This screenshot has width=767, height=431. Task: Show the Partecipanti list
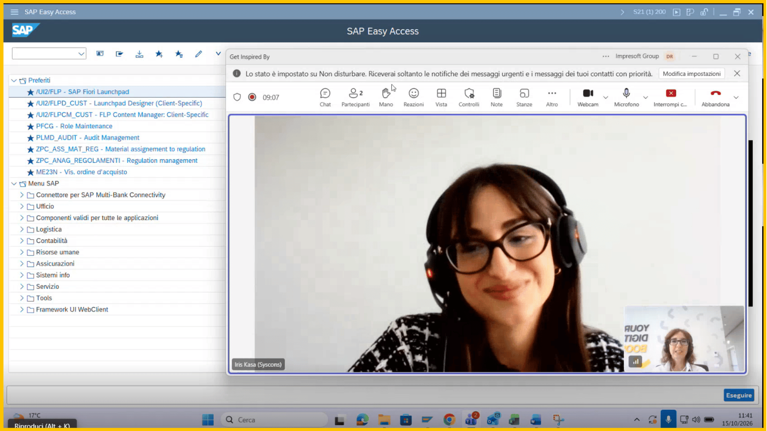click(356, 97)
